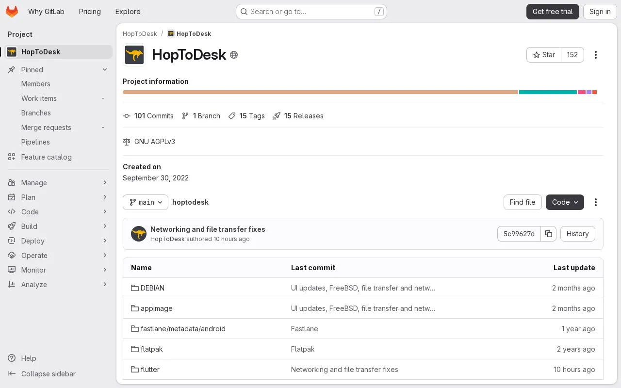Collapse the Pinned section chevron

pos(105,70)
